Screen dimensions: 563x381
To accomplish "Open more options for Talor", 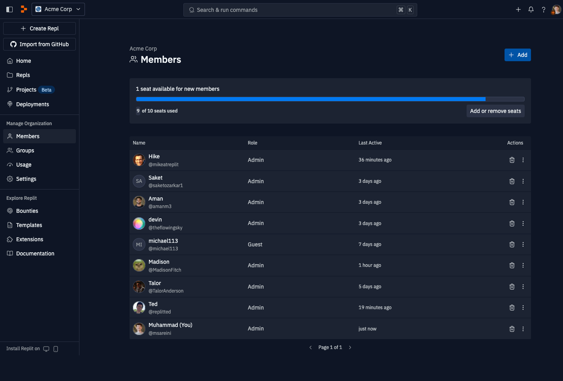I will [x=523, y=287].
